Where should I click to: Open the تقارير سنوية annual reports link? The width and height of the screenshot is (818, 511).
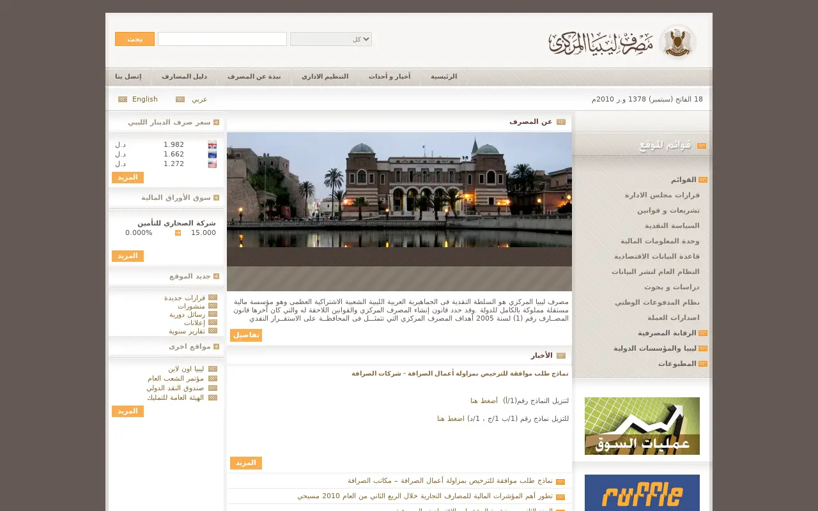(x=187, y=331)
